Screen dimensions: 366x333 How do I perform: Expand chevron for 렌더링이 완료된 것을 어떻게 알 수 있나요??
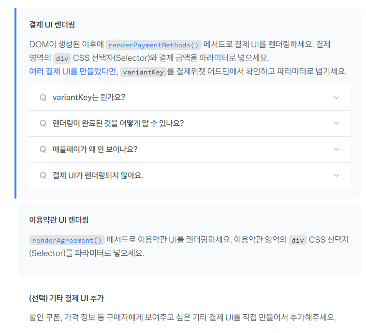click(x=337, y=123)
